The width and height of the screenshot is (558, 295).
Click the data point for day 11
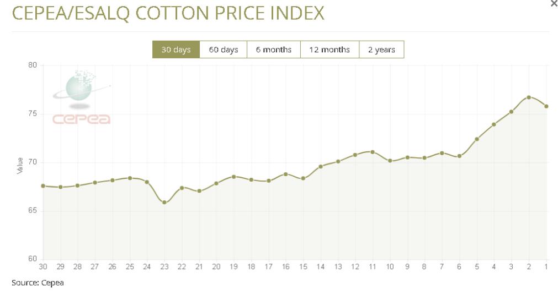[373, 152]
